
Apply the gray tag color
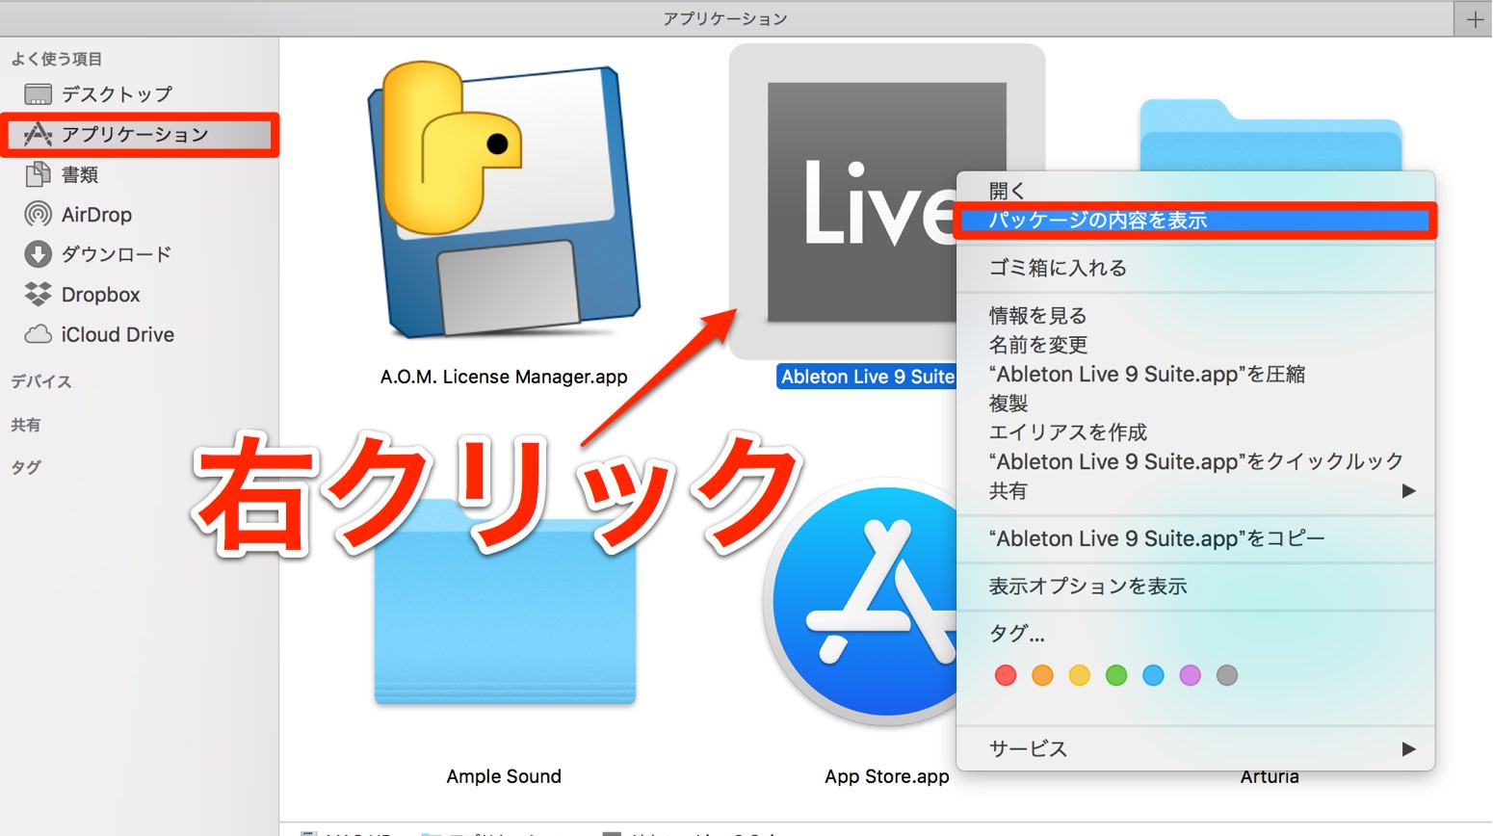[x=1227, y=675]
